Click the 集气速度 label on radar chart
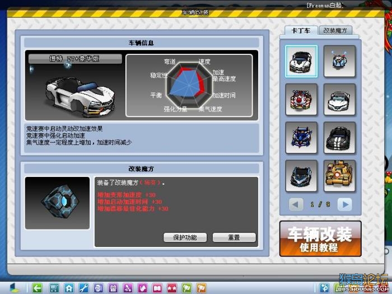This screenshot has height=294, width=392. click(x=210, y=109)
